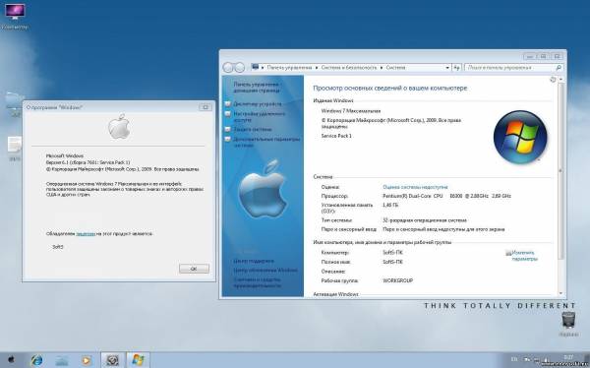Open Диспетчер устройств link
This screenshot has width=590, height=368.
click(258, 103)
